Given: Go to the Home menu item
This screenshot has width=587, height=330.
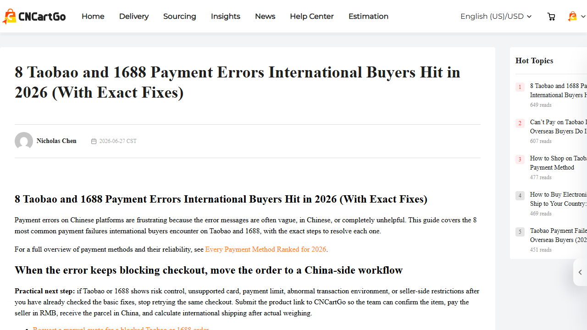Looking at the screenshot, I should point(93,16).
